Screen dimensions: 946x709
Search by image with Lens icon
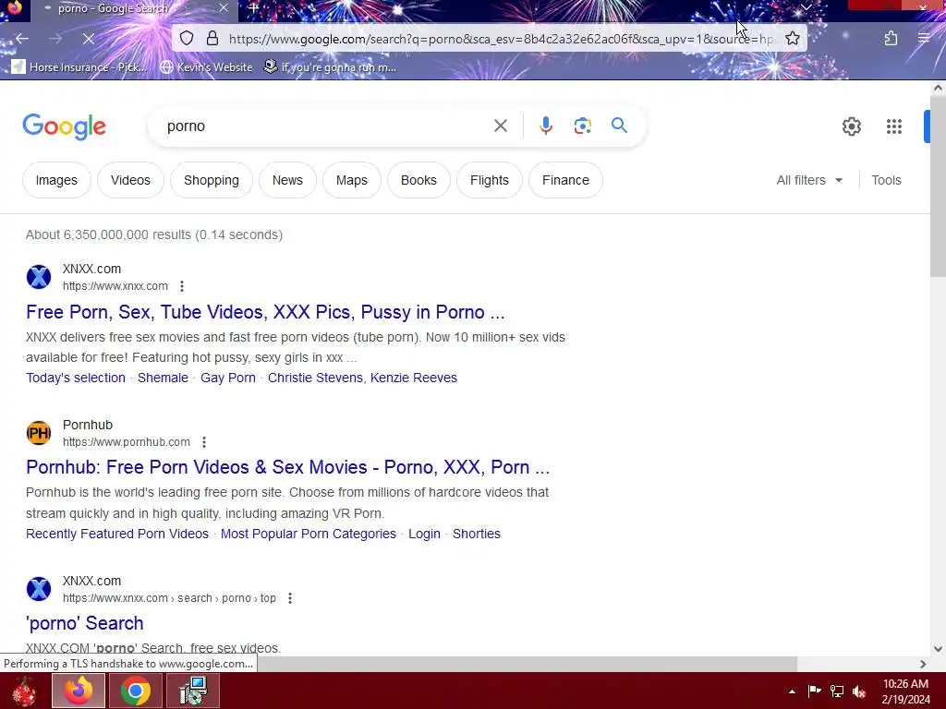coord(582,126)
